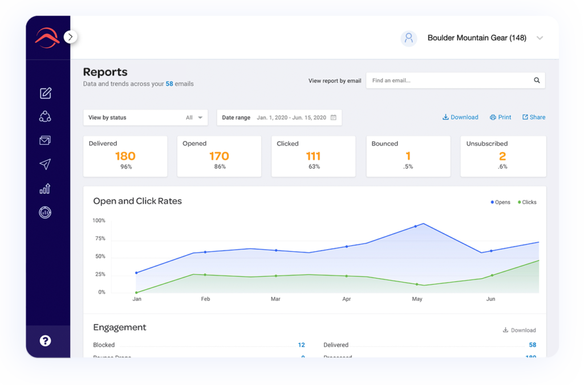Open the View by status dropdown

point(145,118)
